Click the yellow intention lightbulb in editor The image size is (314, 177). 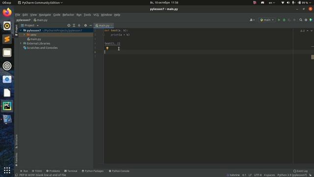pos(107,48)
